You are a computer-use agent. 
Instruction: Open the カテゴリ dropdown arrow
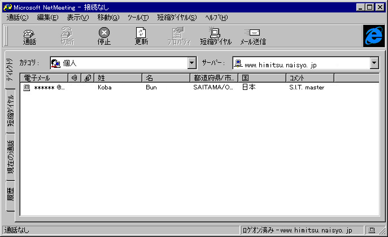click(x=192, y=63)
